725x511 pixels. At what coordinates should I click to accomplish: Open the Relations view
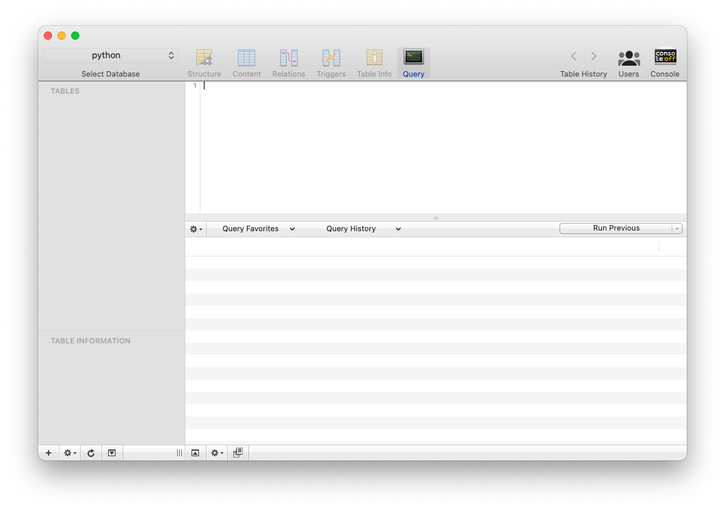[289, 63]
